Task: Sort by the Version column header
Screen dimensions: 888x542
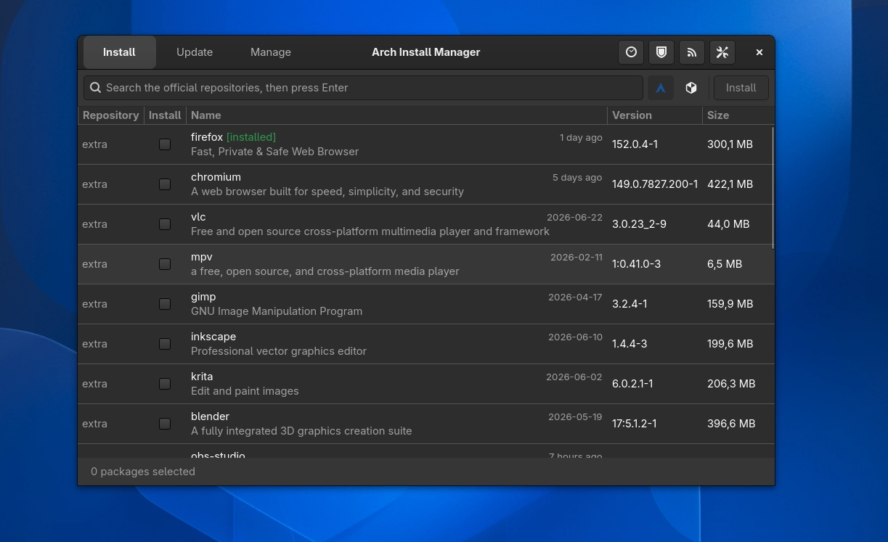Action: [x=655, y=115]
